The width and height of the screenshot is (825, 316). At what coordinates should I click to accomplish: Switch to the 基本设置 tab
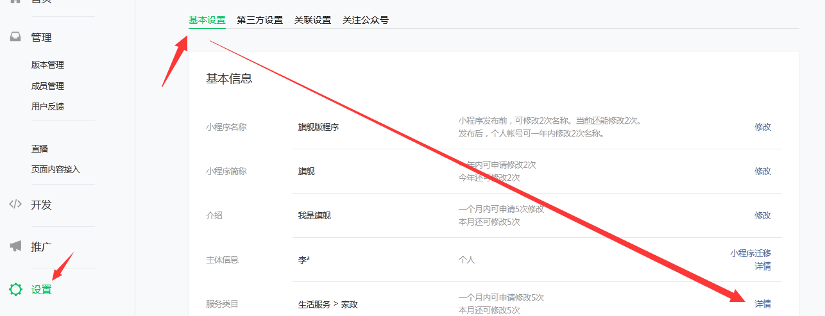[207, 20]
